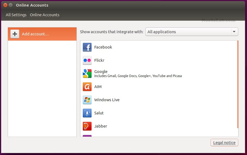The width and height of the screenshot is (247, 155).
Task: Click the plus icon beside Add account
Action: (15, 34)
